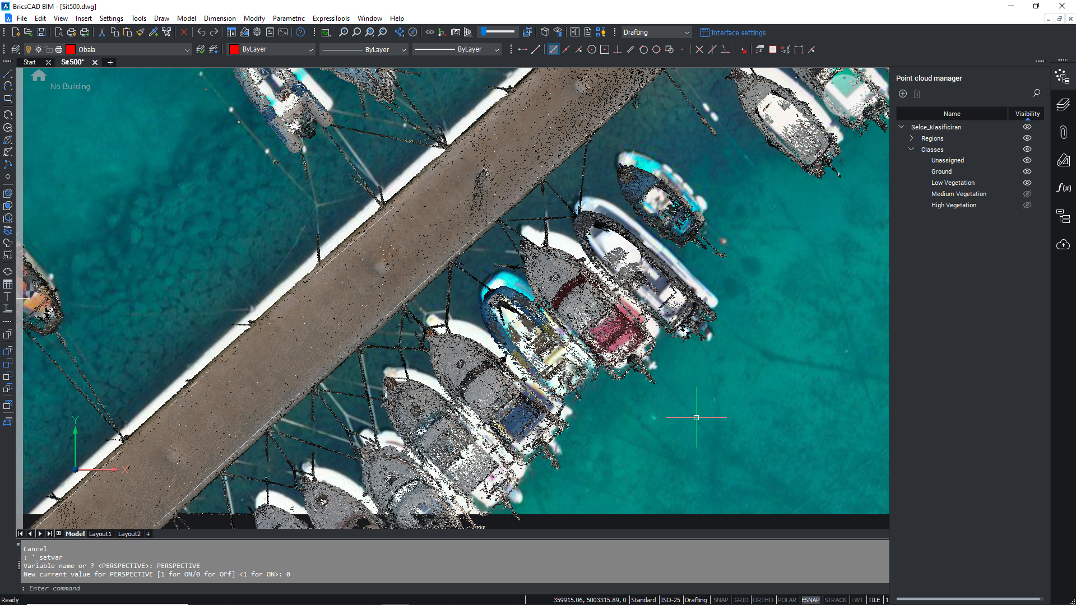Click the Redo arrow
The width and height of the screenshot is (1076, 605).
(214, 32)
